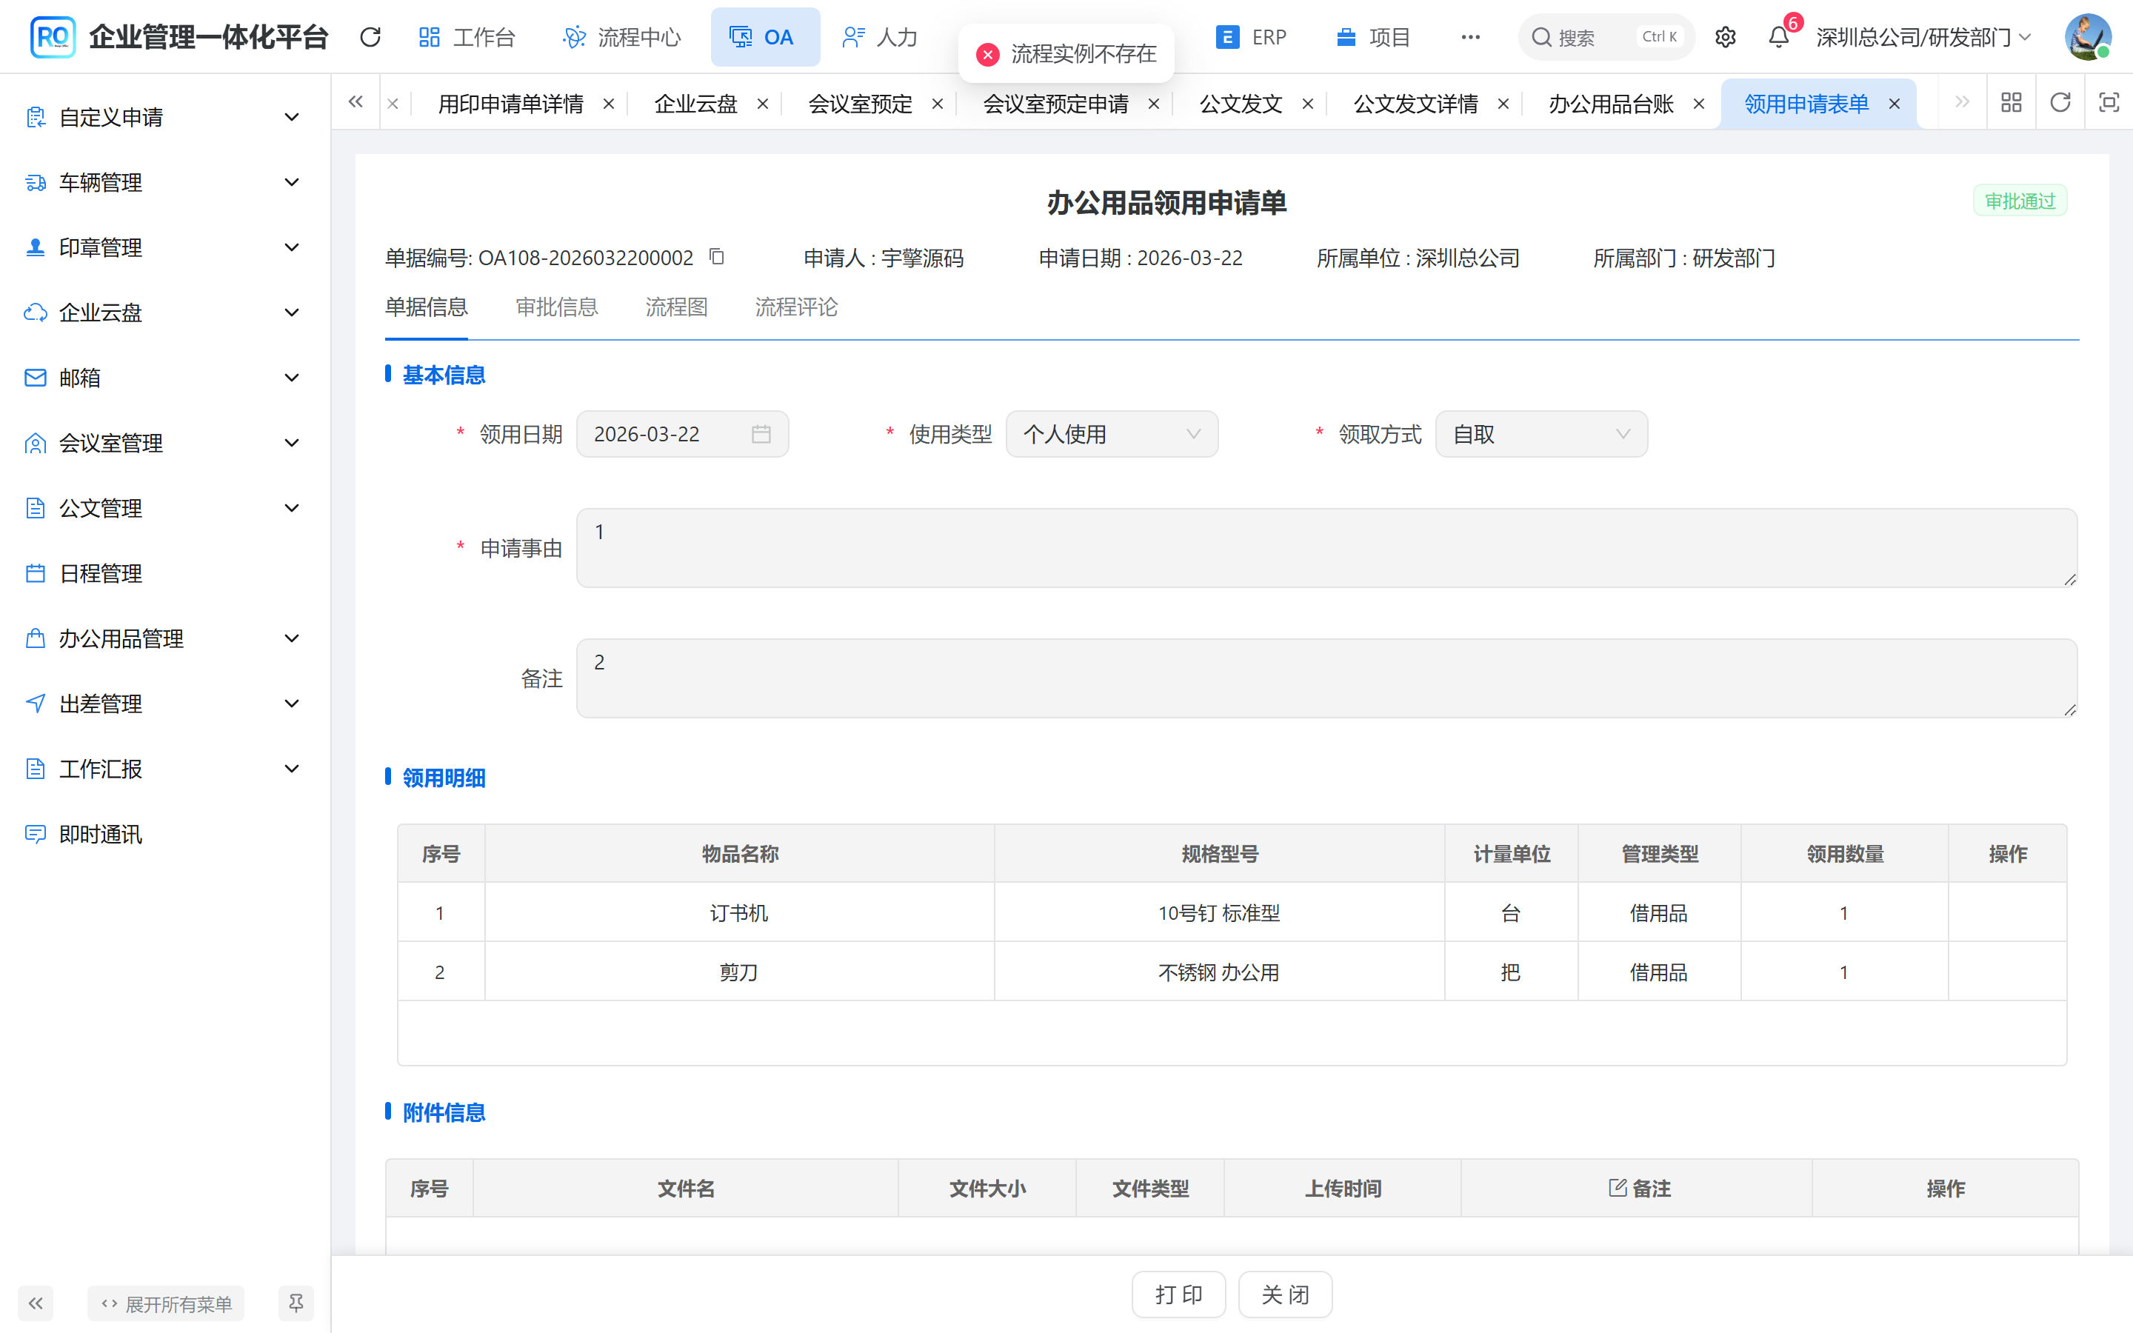The height and width of the screenshot is (1333, 2133).
Task: Click the 打 印 button
Action: pos(1178,1294)
